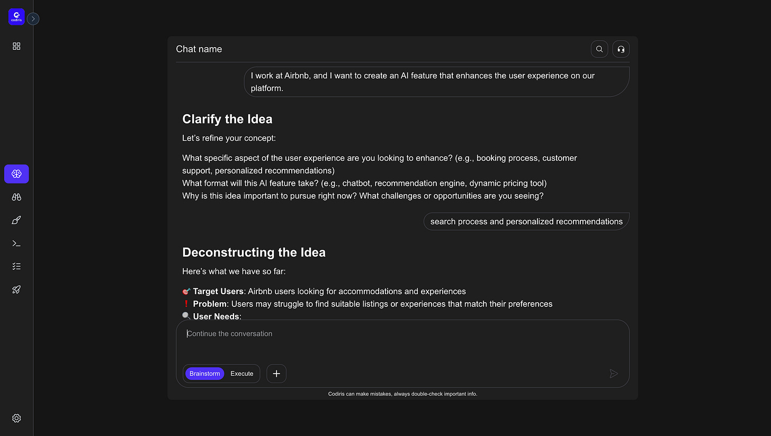
Task: Open the dashboard grid icon
Action: tap(16, 47)
